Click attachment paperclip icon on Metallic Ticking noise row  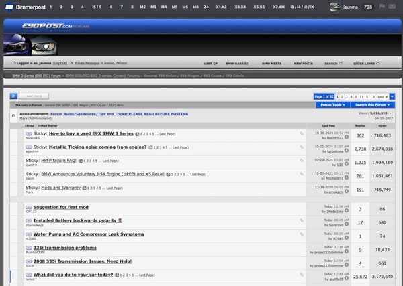302,147
